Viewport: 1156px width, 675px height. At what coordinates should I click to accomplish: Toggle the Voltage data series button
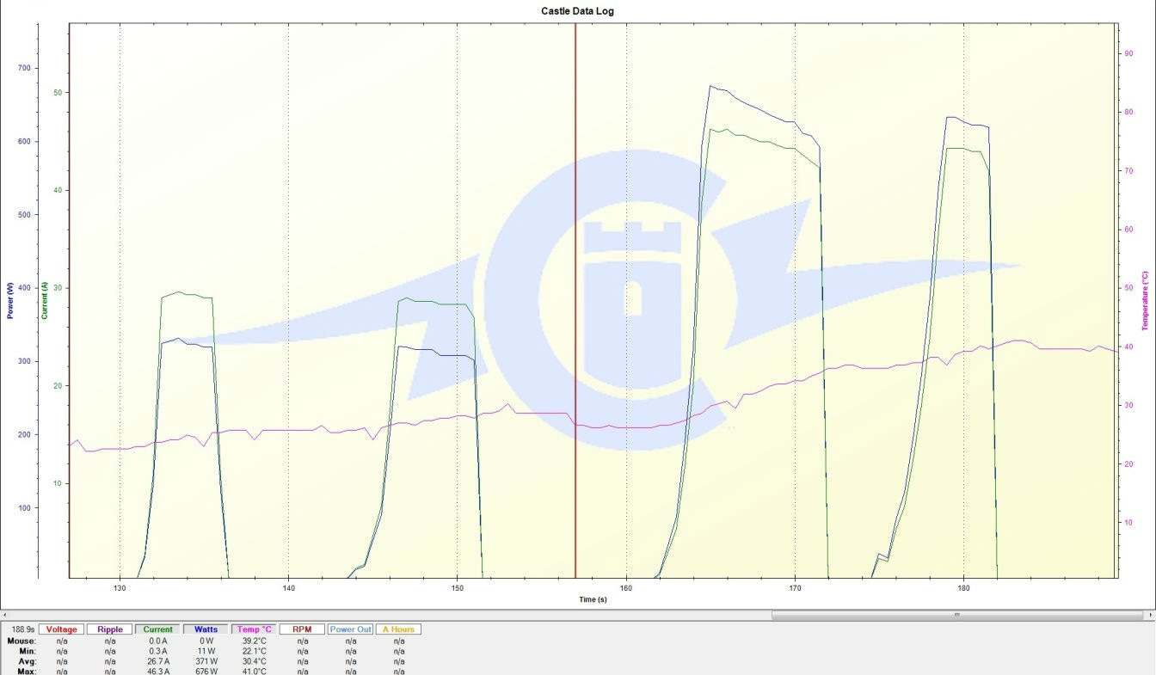point(62,629)
